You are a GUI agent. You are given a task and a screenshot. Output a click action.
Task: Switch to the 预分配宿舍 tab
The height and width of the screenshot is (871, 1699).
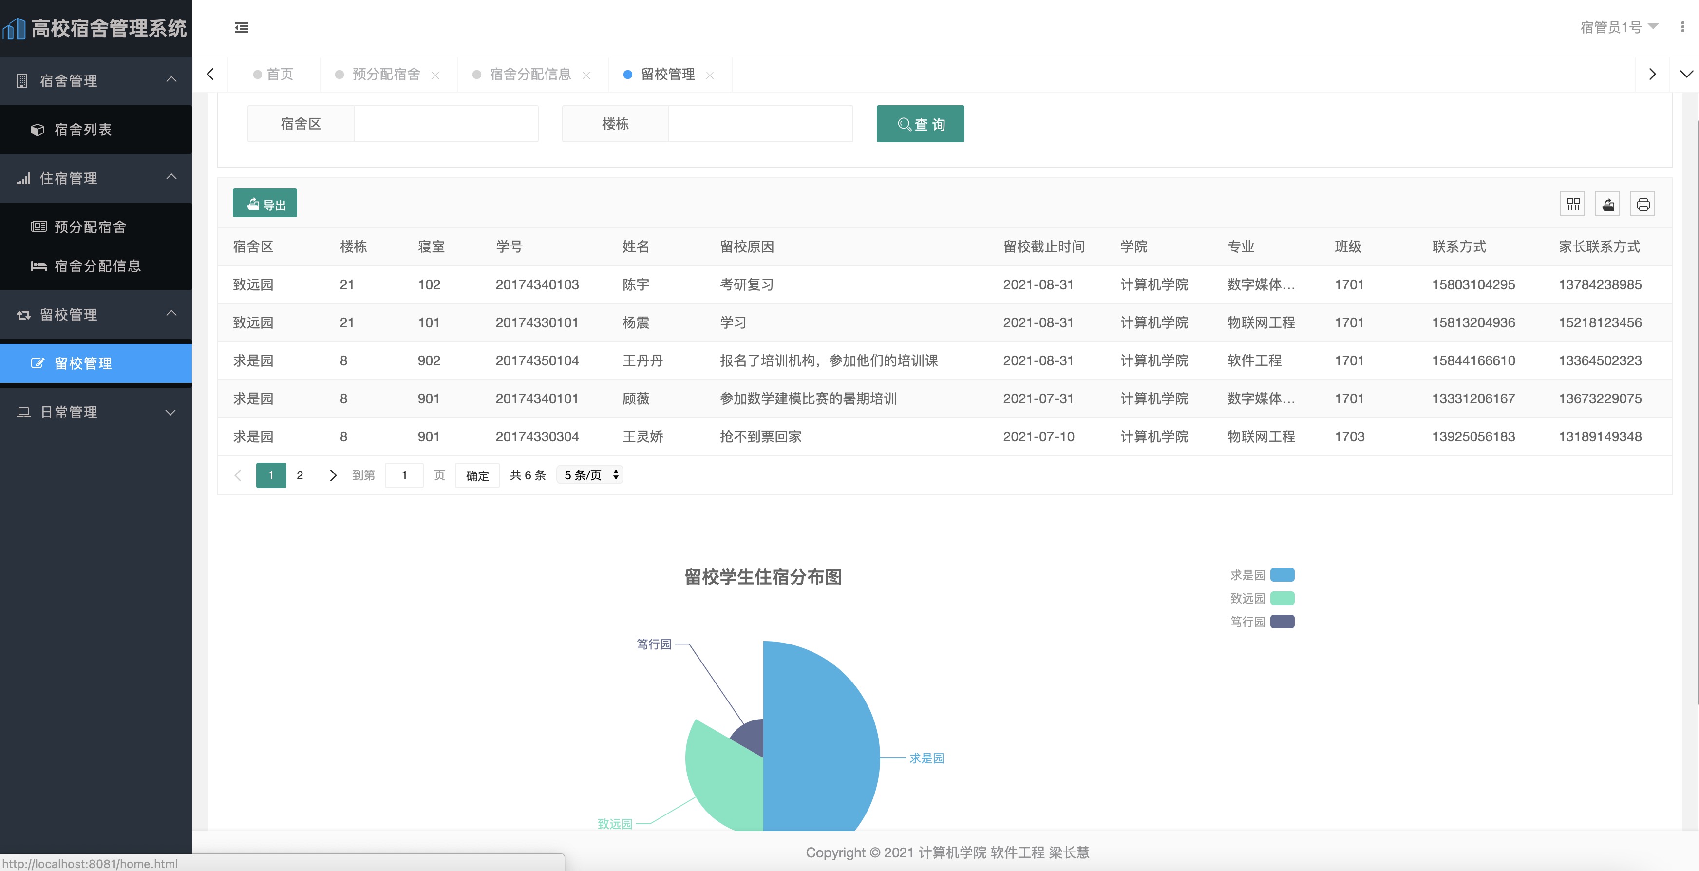[386, 75]
